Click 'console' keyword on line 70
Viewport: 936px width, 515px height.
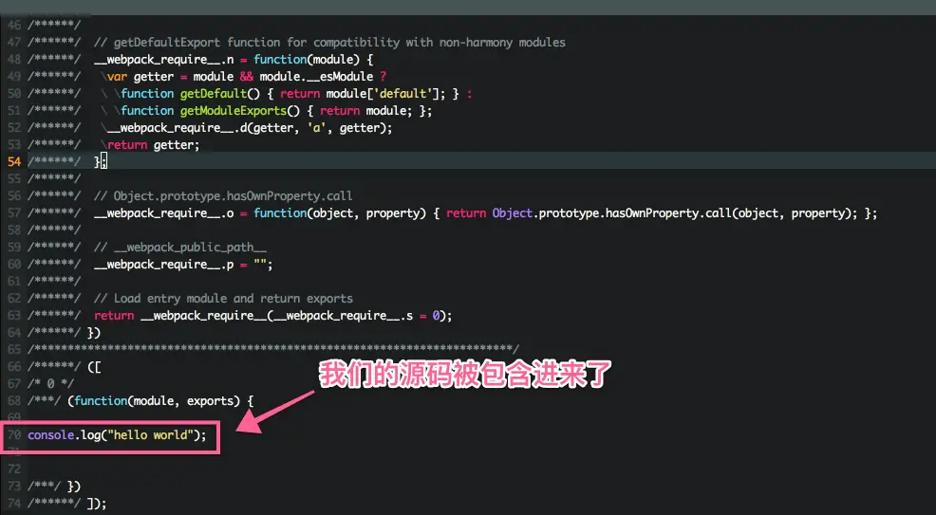click(50, 435)
